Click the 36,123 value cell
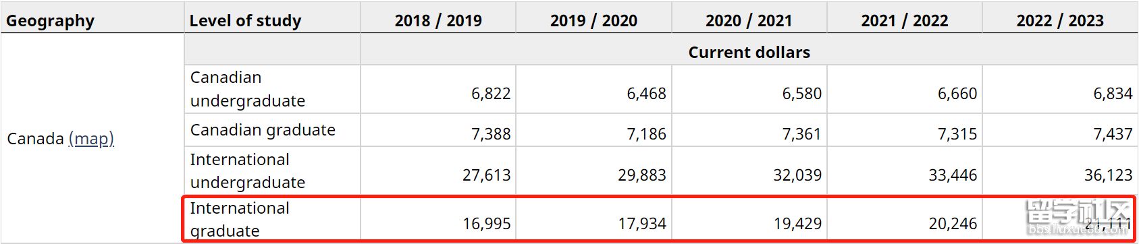This screenshot has height=244, width=1139. click(x=1060, y=171)
